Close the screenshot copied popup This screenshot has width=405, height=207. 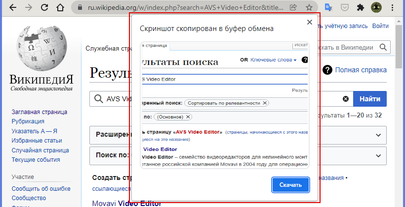pyautogui.click(x=310, y=22)
